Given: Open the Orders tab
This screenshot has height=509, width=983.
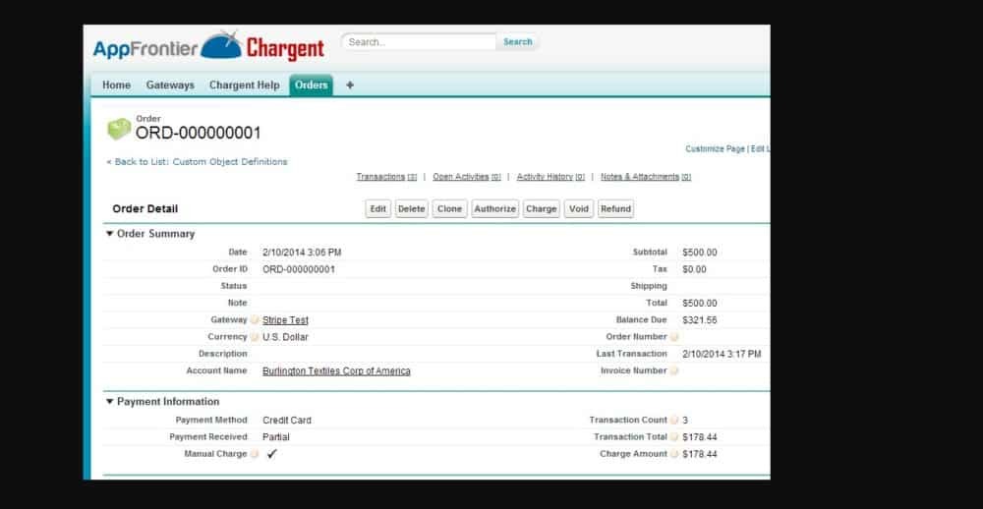Looking at the screenshot, I should pyautogui.click(x=311, y=85).
